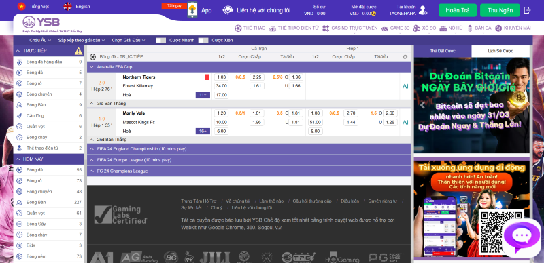This screenshot has height=263, width=544.
Task: Switch to the Lịch Sử Cược tab
Action: (500, 51)
